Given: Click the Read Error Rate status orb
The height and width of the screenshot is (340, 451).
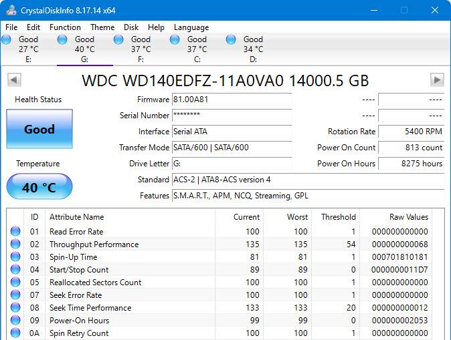Looking at the screenshot, I should [15, 232].
